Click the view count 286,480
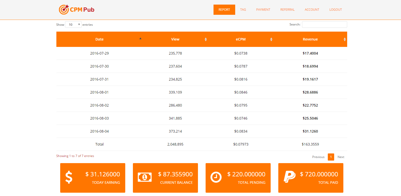Image resolution: width=401 pixels, height=196 pixels. click(x=175, y=105)
